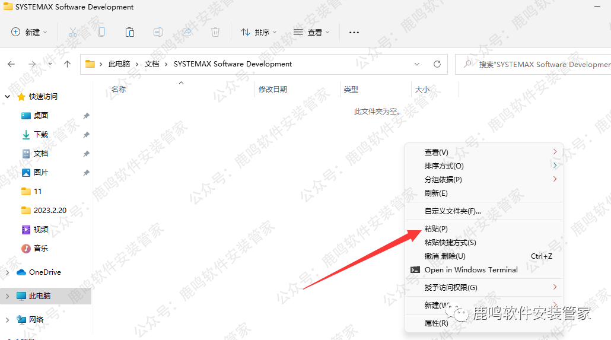Sort by the 修改日期 column header
Screen dimensions: 611x340
point(273,89)
